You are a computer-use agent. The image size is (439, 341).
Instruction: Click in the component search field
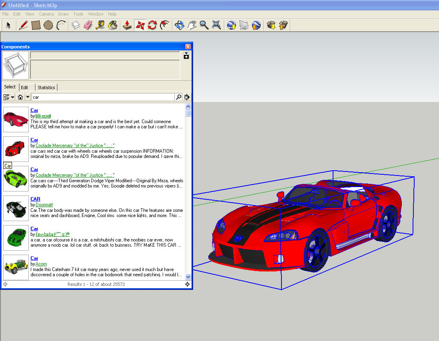coord(103,97)
